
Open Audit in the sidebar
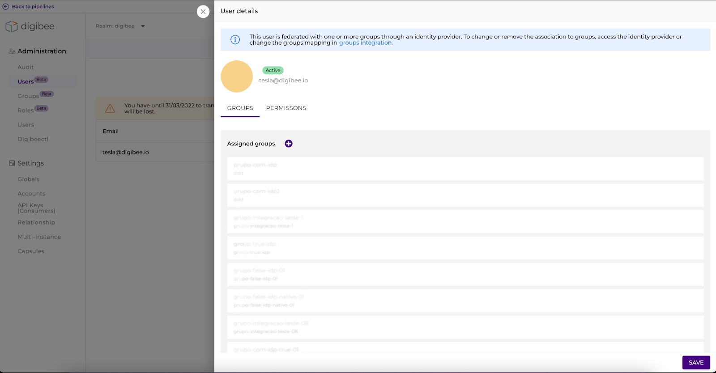tap(26, 68)
